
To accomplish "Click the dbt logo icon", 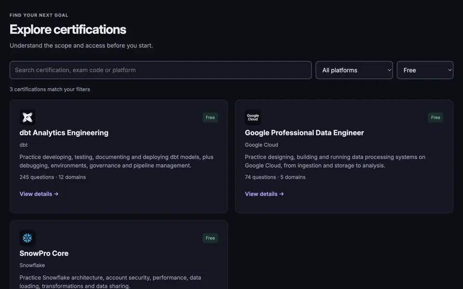I will point(27,118).
